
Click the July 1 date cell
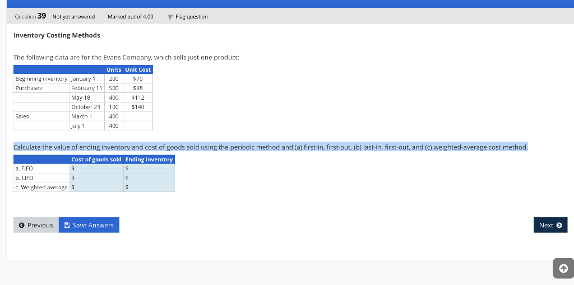[87, 126]
